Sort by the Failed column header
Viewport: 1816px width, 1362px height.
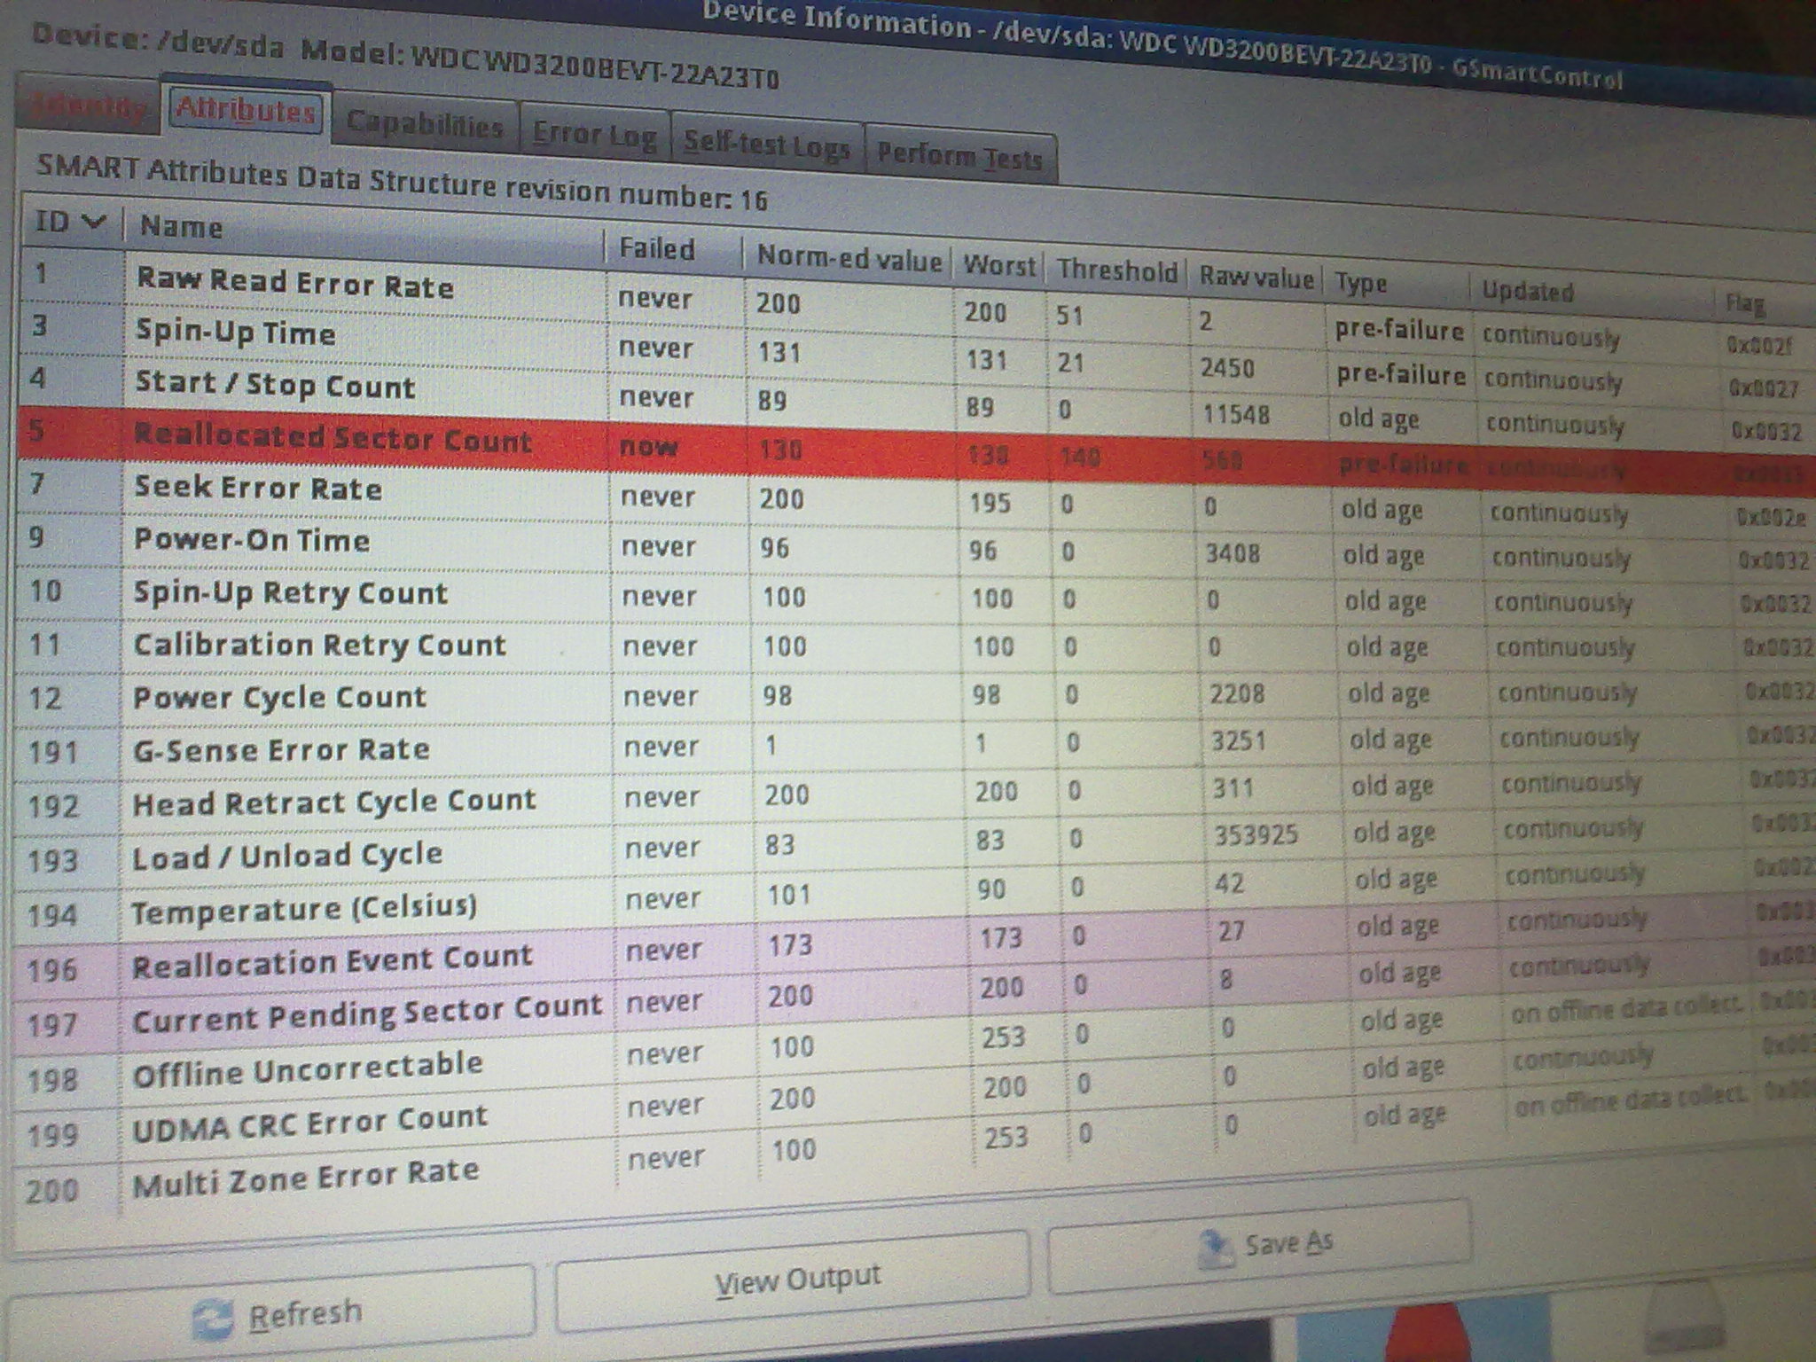pos(656,249)
